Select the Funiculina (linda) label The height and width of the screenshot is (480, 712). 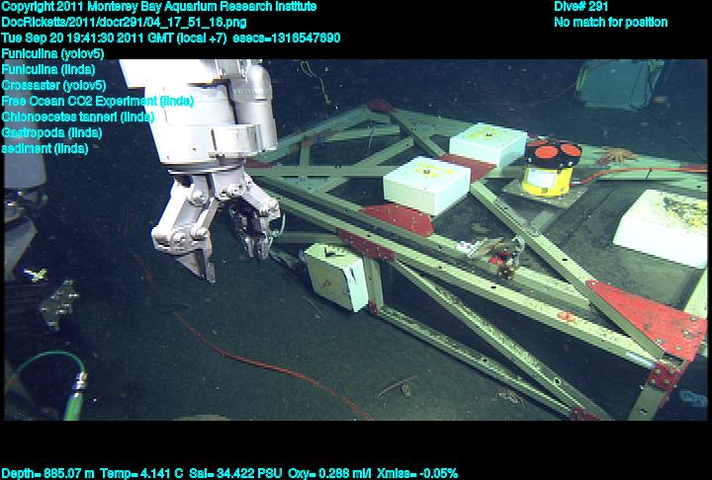[48, 70]
